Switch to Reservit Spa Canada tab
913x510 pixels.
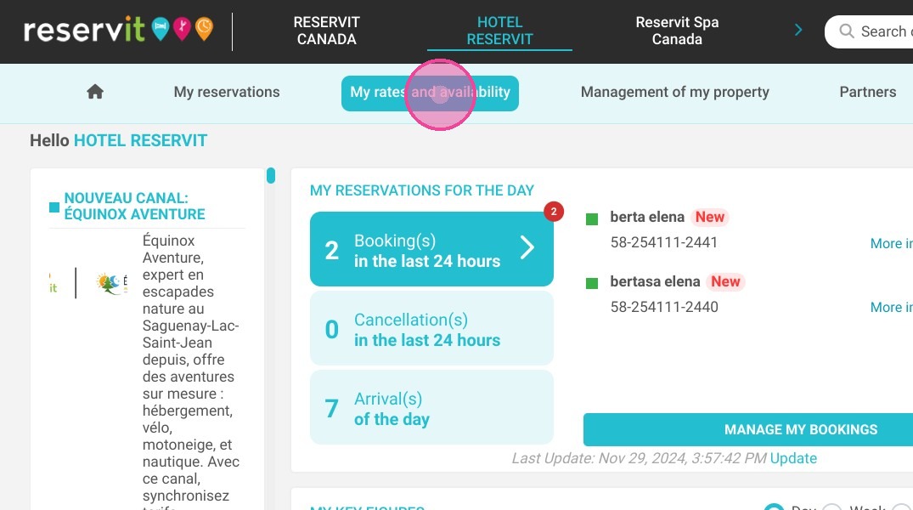click(x=677, y=31)
